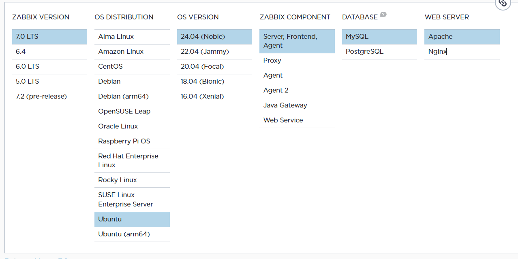Choose Ubuntu (arm64) distribution
518x259 pixels.
coord(132,234)
